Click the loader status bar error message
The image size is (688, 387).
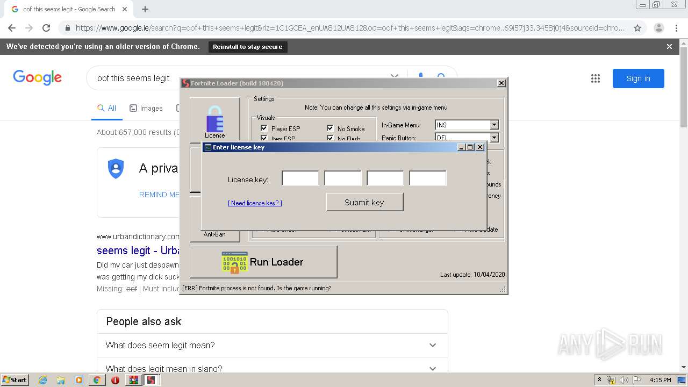(257, 288)
